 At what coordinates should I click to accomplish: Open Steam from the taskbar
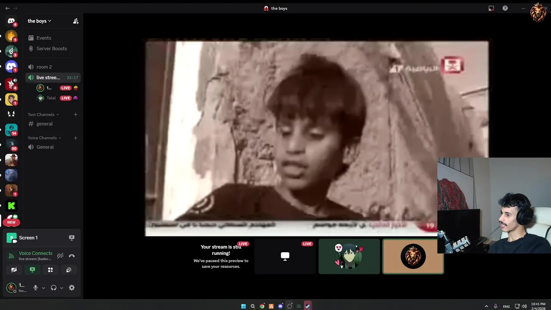307,306
